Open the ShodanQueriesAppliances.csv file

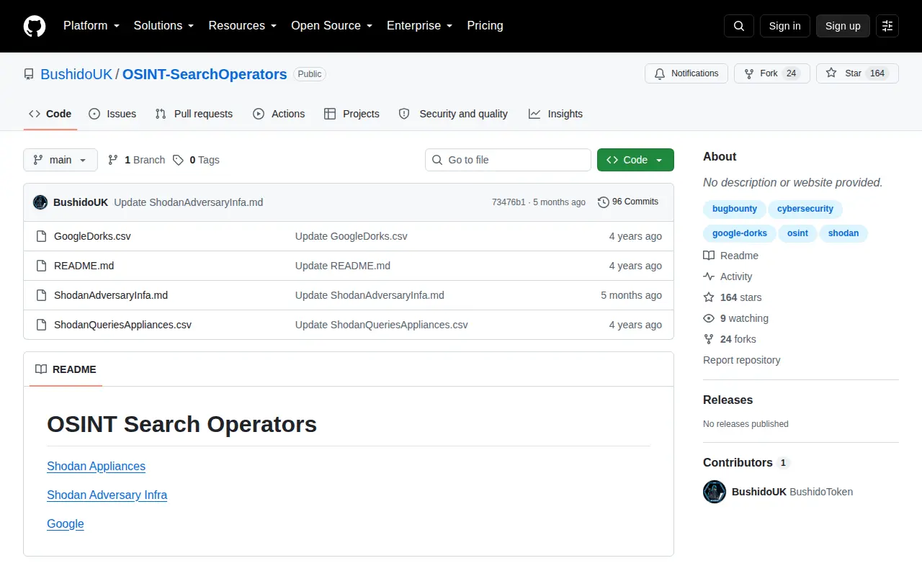[x=122, y=325]
